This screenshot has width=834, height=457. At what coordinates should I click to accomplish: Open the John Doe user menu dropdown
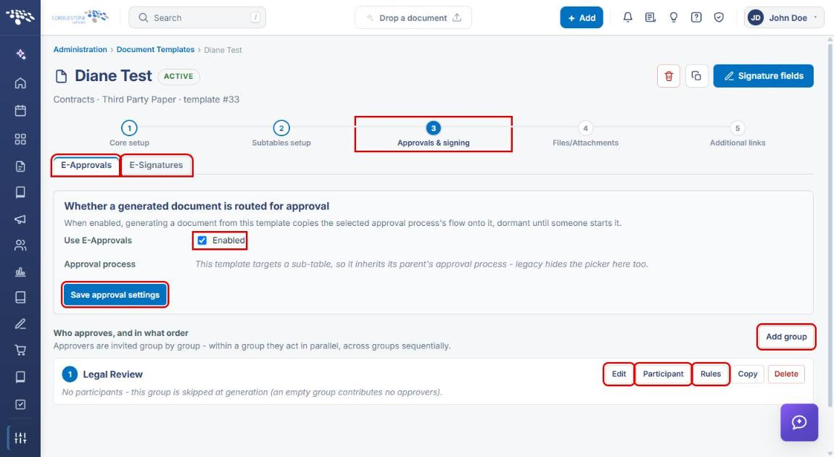[x=784, y=17]
